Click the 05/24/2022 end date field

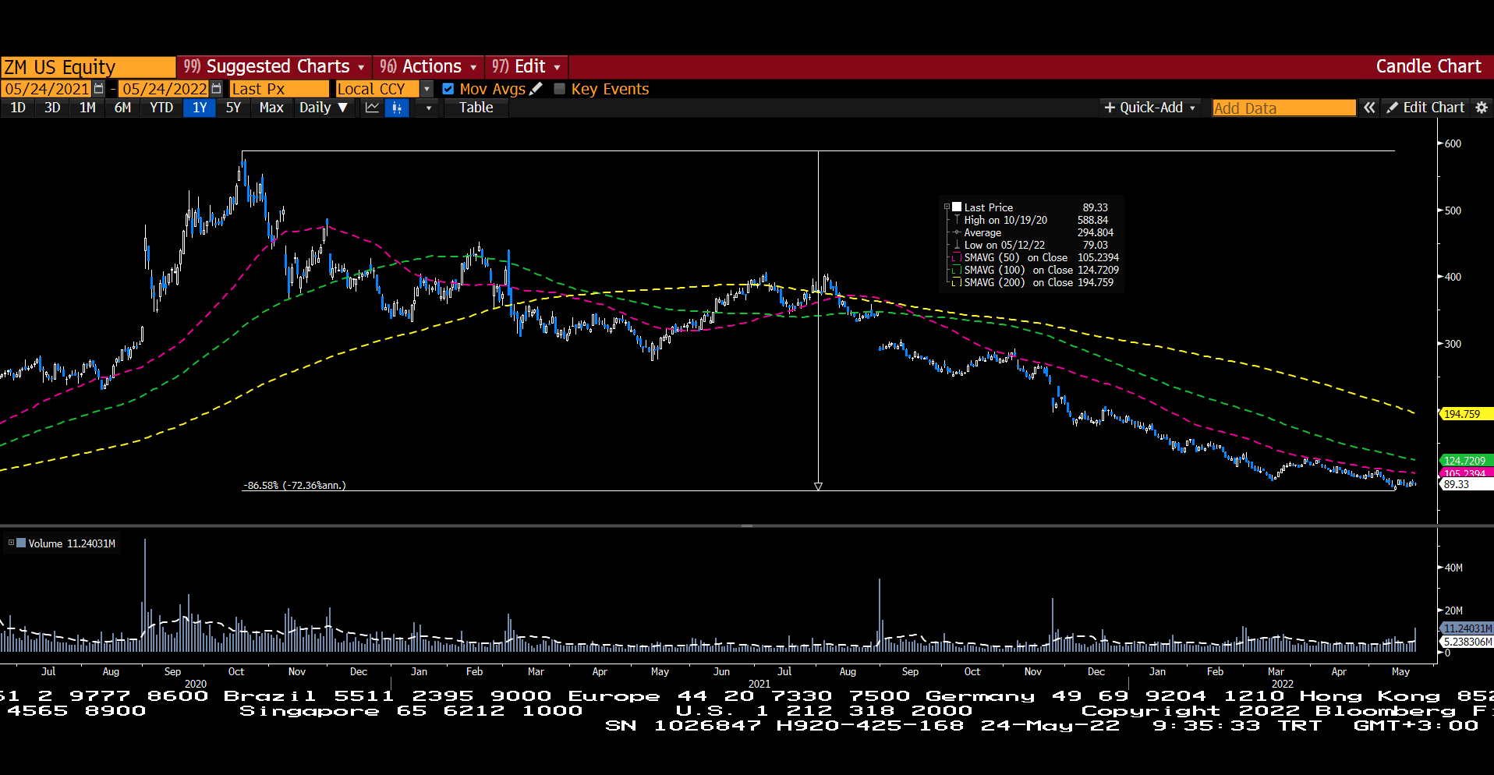pyautogui.click(x=165, y=89)
